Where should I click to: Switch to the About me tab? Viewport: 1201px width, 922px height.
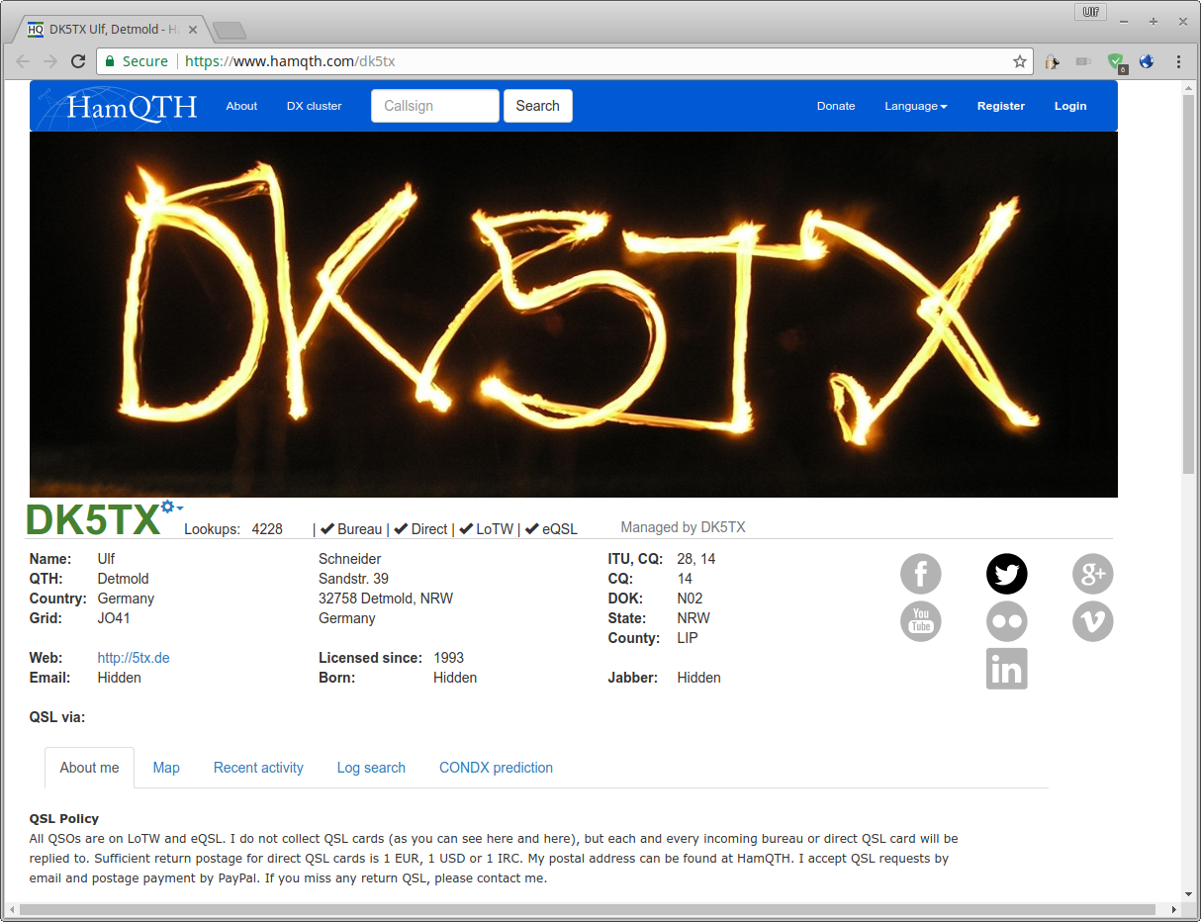click(x=89, y=768)
